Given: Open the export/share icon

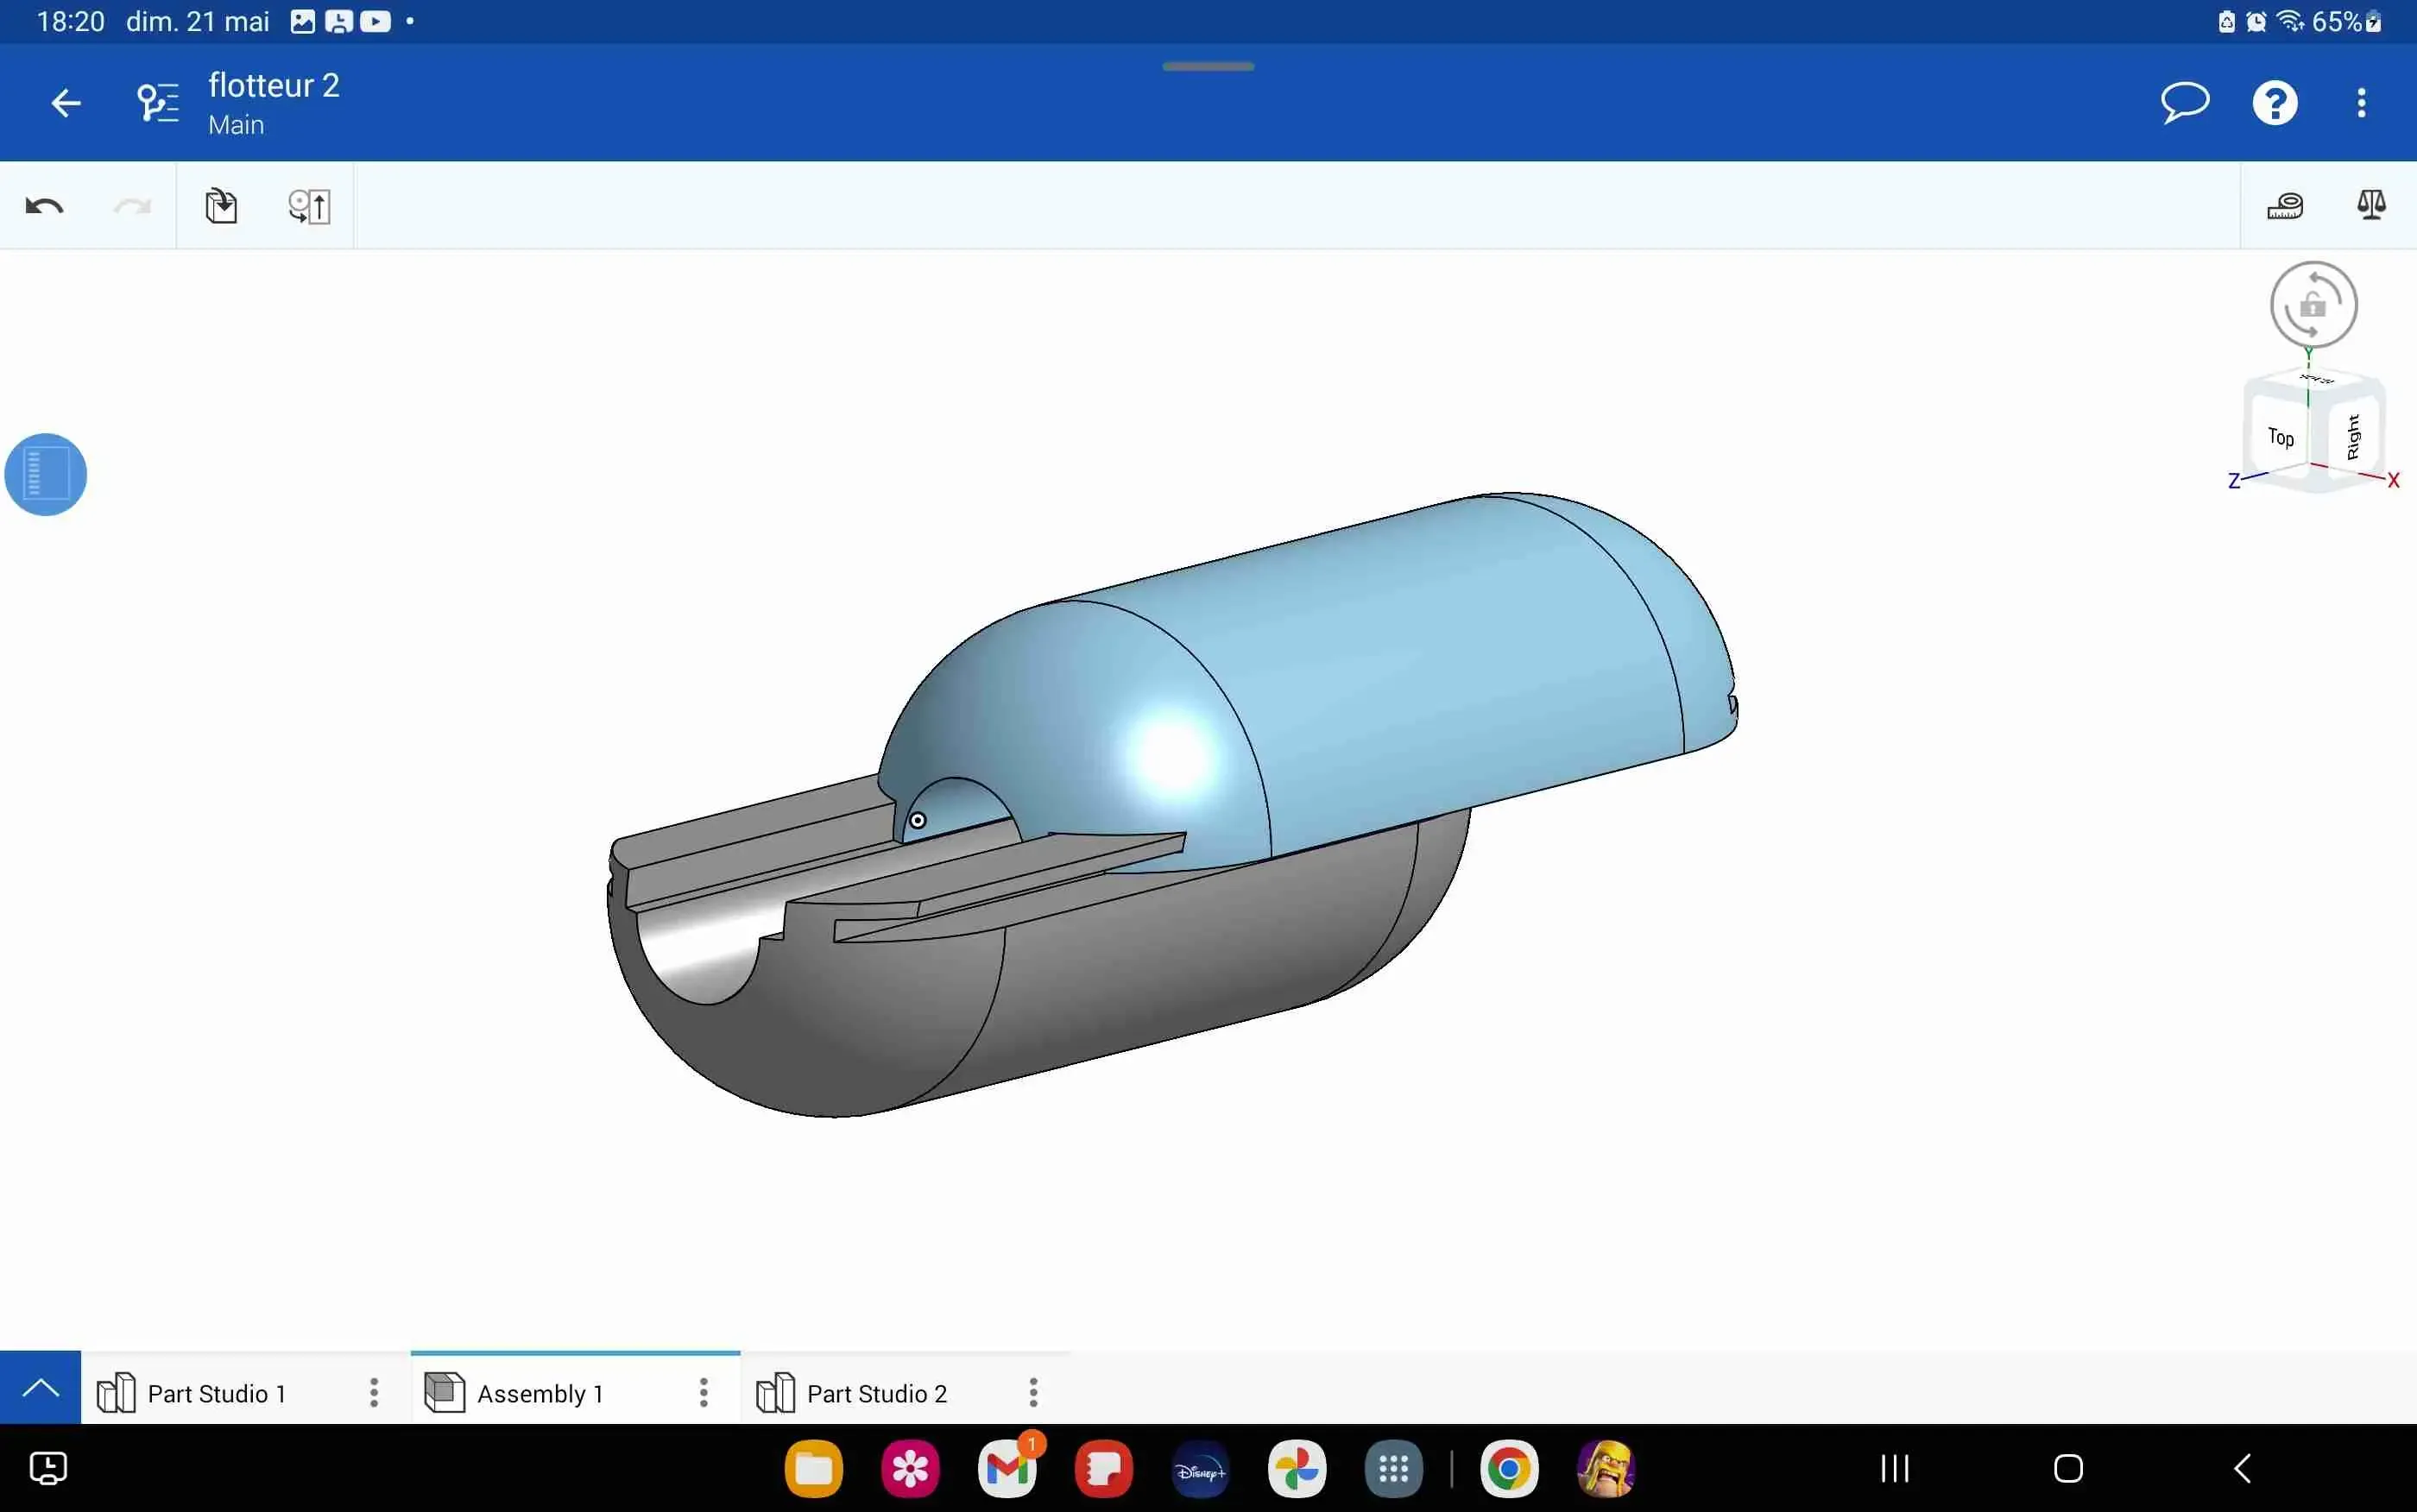Looking at the screenshot, I should (x=219, y=204).
